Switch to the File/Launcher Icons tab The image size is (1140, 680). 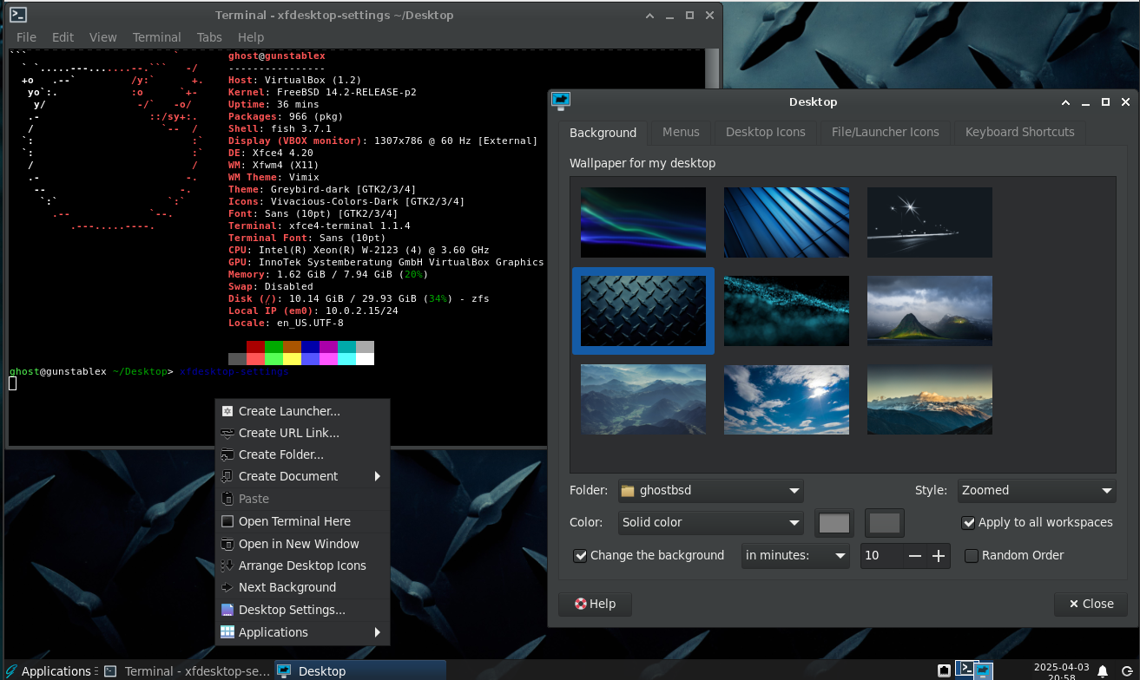point(886,132)
